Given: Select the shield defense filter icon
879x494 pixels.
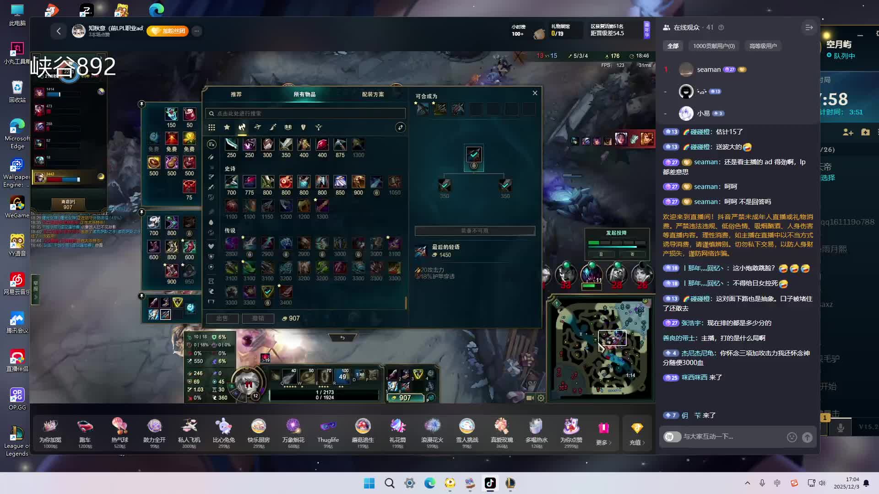Looking at the screenshot, I should coord(303,127).
